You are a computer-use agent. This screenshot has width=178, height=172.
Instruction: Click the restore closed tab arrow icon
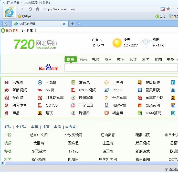pyautogui.click(x=79, y=24)
